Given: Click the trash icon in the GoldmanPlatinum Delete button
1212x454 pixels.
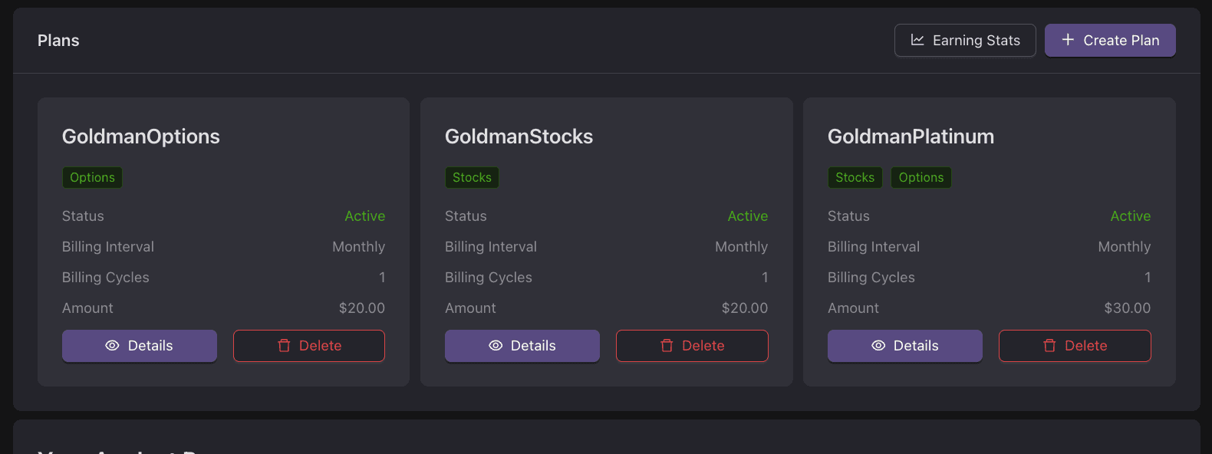Looking at the screenshot, I should (x=1049, y=346).
